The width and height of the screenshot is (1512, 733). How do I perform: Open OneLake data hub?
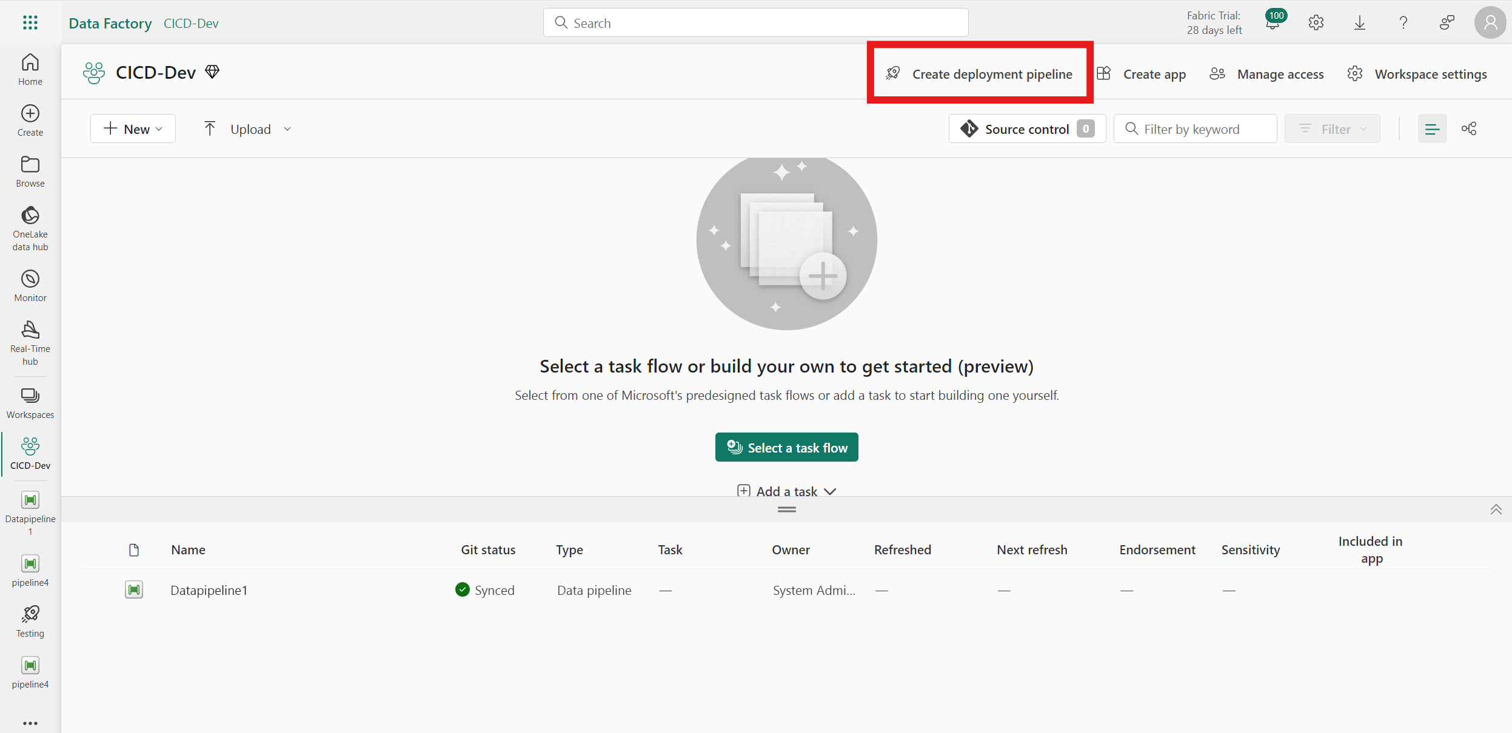30,228
